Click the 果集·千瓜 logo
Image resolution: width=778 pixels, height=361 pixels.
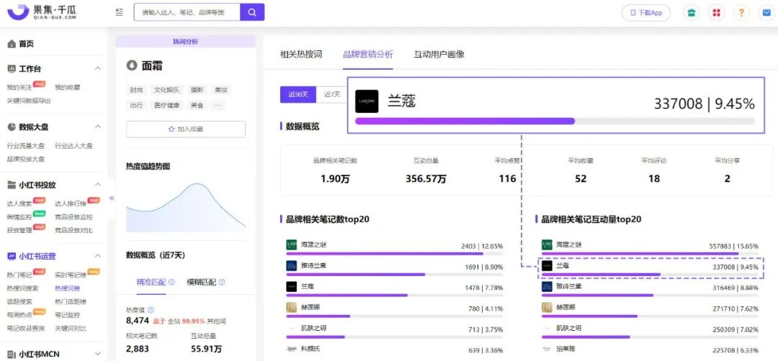[x=43, y=12]
